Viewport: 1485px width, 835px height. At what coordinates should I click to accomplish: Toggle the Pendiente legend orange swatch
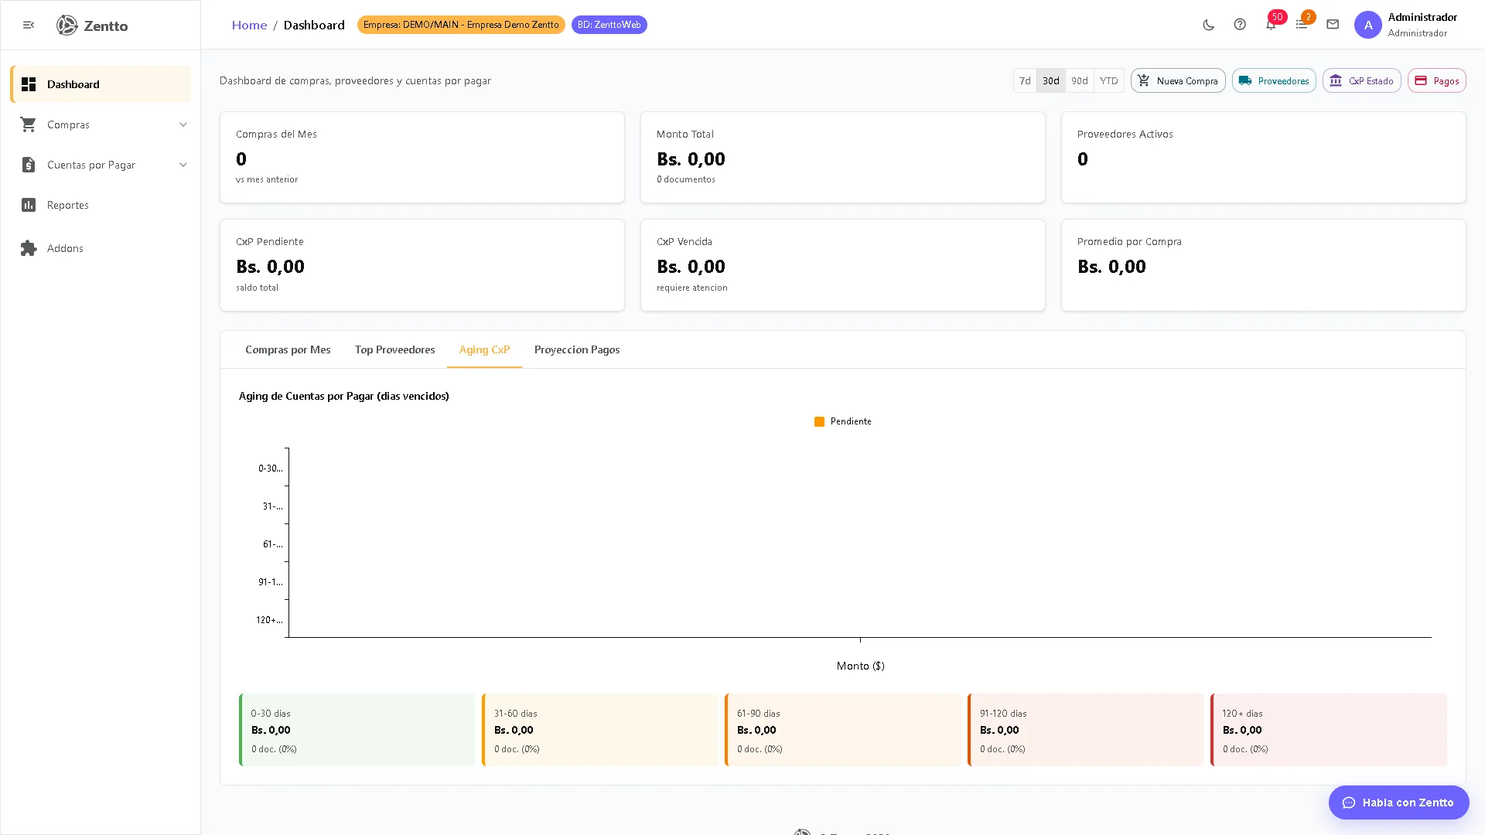(x=819, y=421)
